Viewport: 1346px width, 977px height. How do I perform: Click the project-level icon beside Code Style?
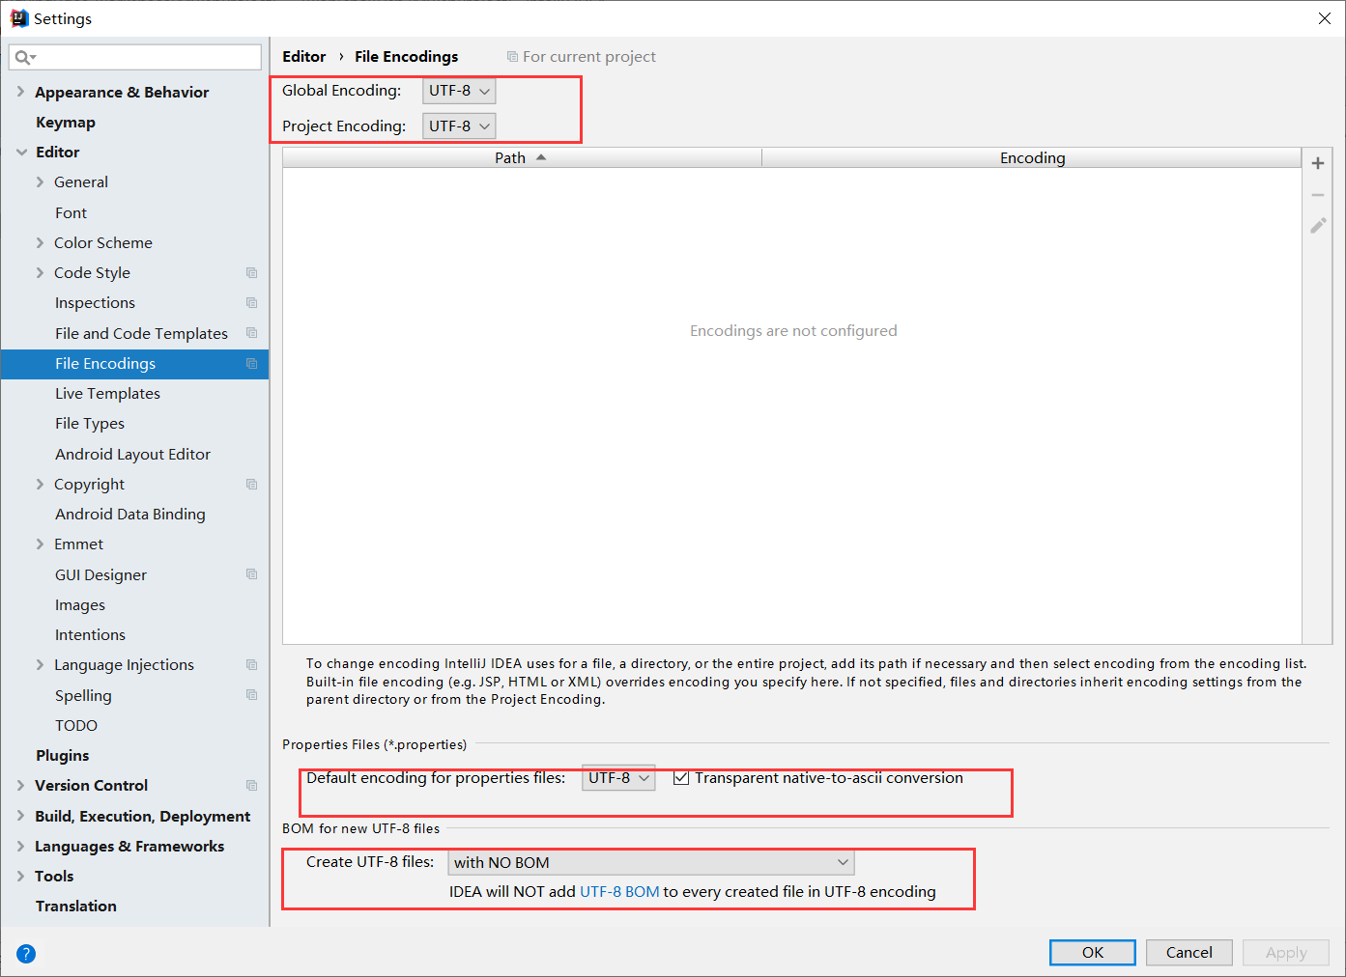252,273
